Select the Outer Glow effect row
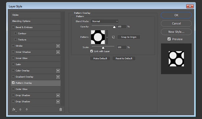This screenshot has height=119, width=202. (35, 89)
